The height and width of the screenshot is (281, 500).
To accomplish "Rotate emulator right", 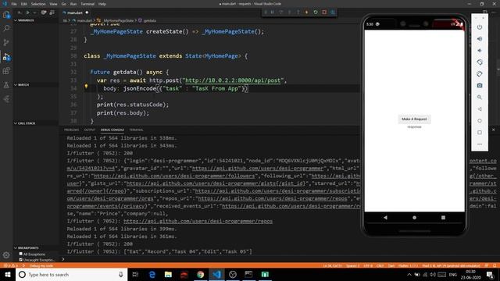I will [x=480, y=74].
